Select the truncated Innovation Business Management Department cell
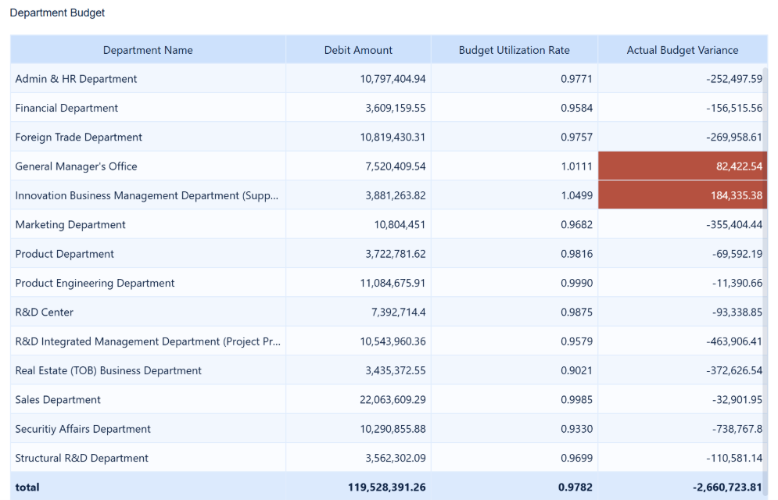Screen dimensions: 778x500 146,195
